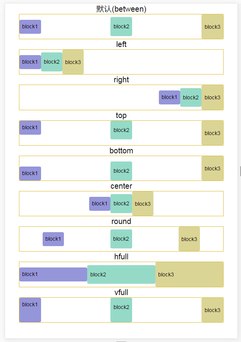Click block3 in the left section

(x=73, y=62)
